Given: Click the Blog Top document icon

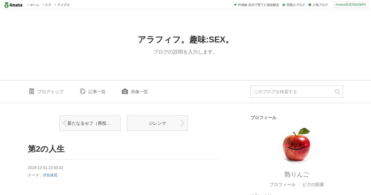Looking at the screenshot, I should point(32,91).
